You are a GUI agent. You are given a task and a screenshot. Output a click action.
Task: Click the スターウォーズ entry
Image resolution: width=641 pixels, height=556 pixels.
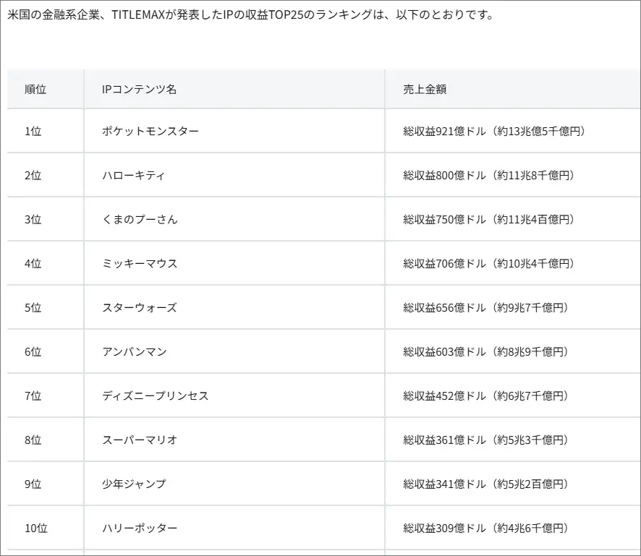pos(140,307)
